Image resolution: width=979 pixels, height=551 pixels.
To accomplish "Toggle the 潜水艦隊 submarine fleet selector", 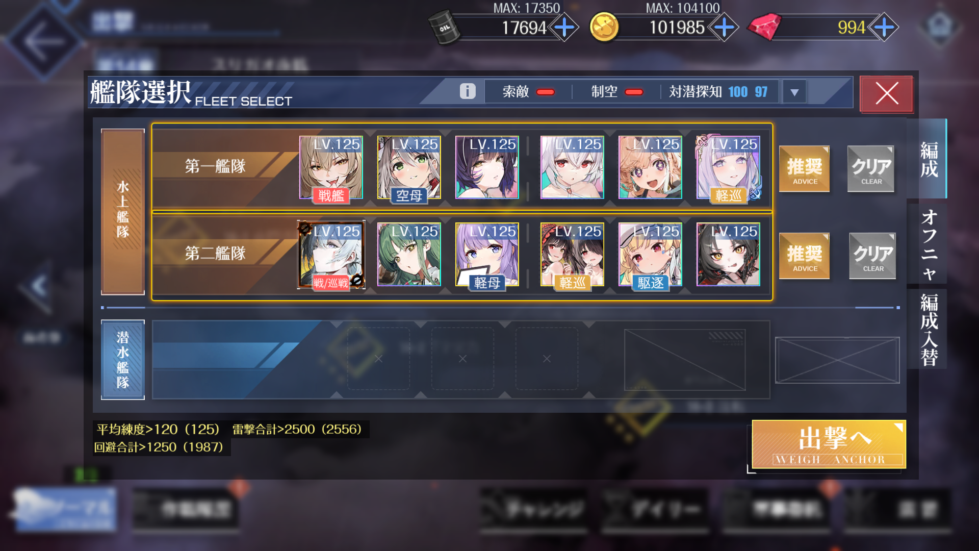I will pos(123,360).
